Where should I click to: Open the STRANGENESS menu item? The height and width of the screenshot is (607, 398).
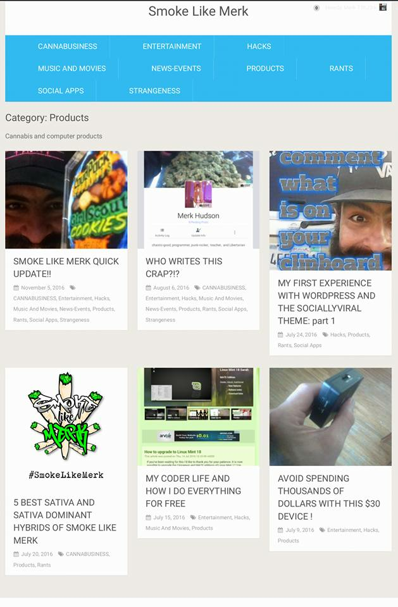tap(154, 90)
